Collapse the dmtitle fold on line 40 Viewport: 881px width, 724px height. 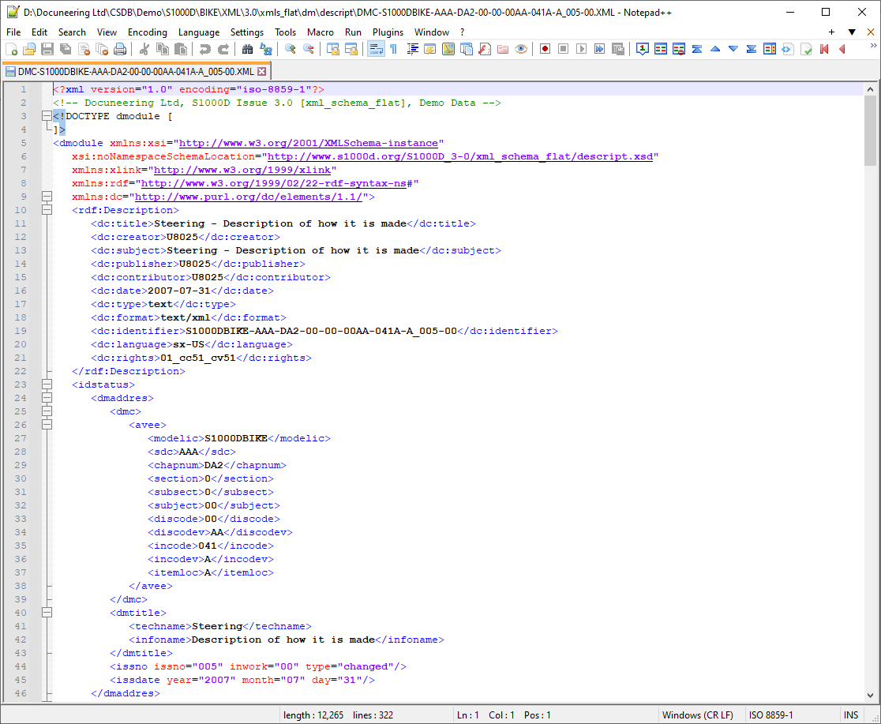coord(47,613)
